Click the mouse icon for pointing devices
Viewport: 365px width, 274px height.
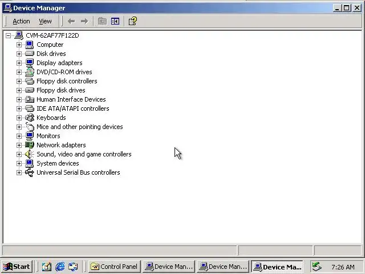pos(30,127)
